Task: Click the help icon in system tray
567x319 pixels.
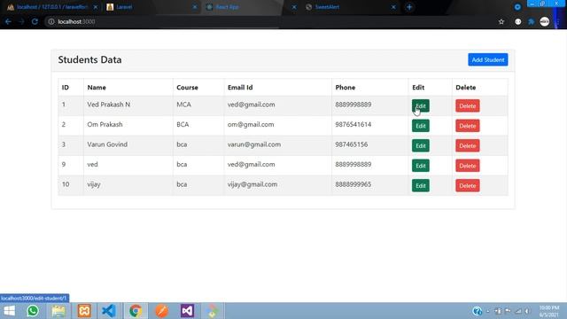Action: pyautogui.click(x=477, y=311)
